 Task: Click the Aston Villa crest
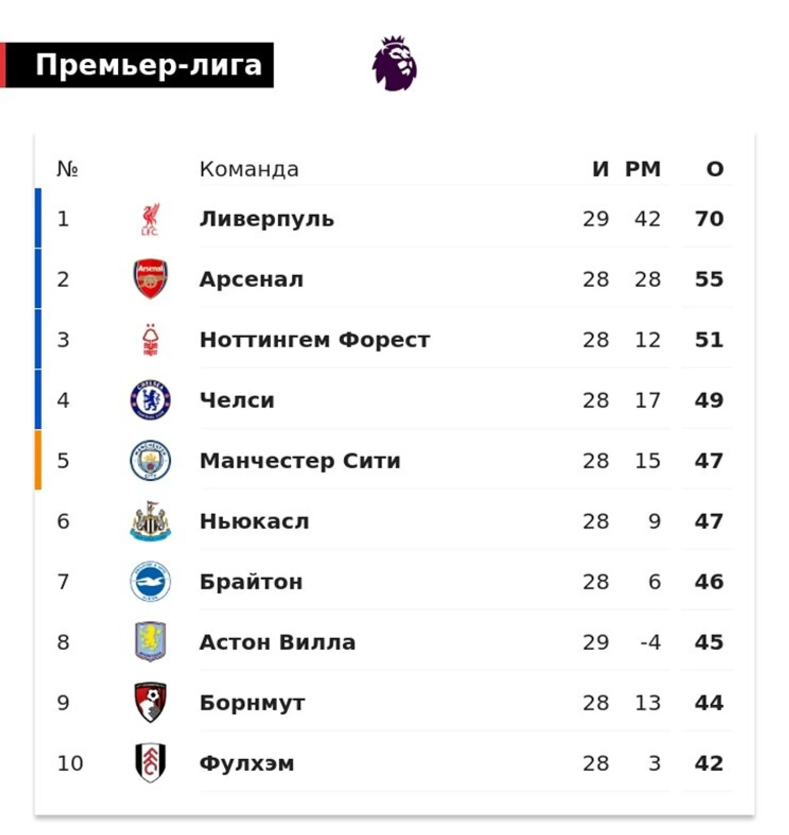coord(150,642)
